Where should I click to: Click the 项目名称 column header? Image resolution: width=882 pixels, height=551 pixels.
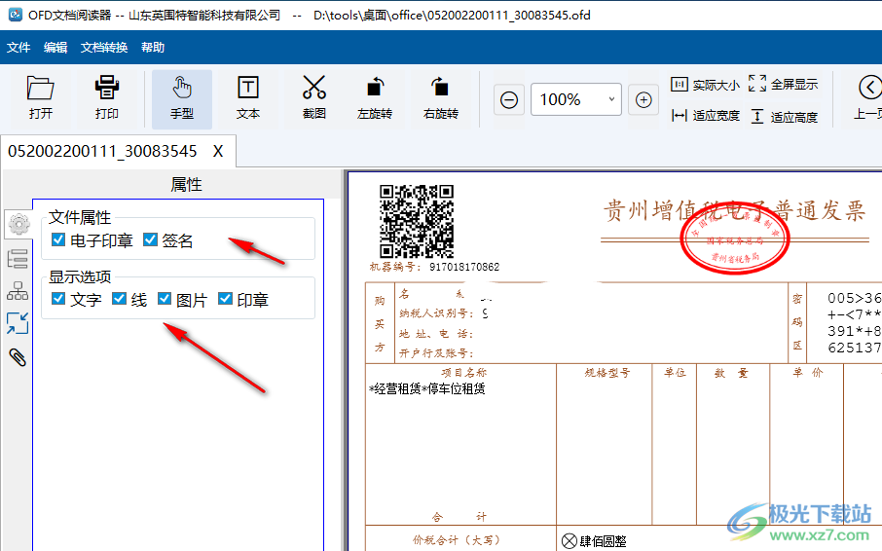464,372
